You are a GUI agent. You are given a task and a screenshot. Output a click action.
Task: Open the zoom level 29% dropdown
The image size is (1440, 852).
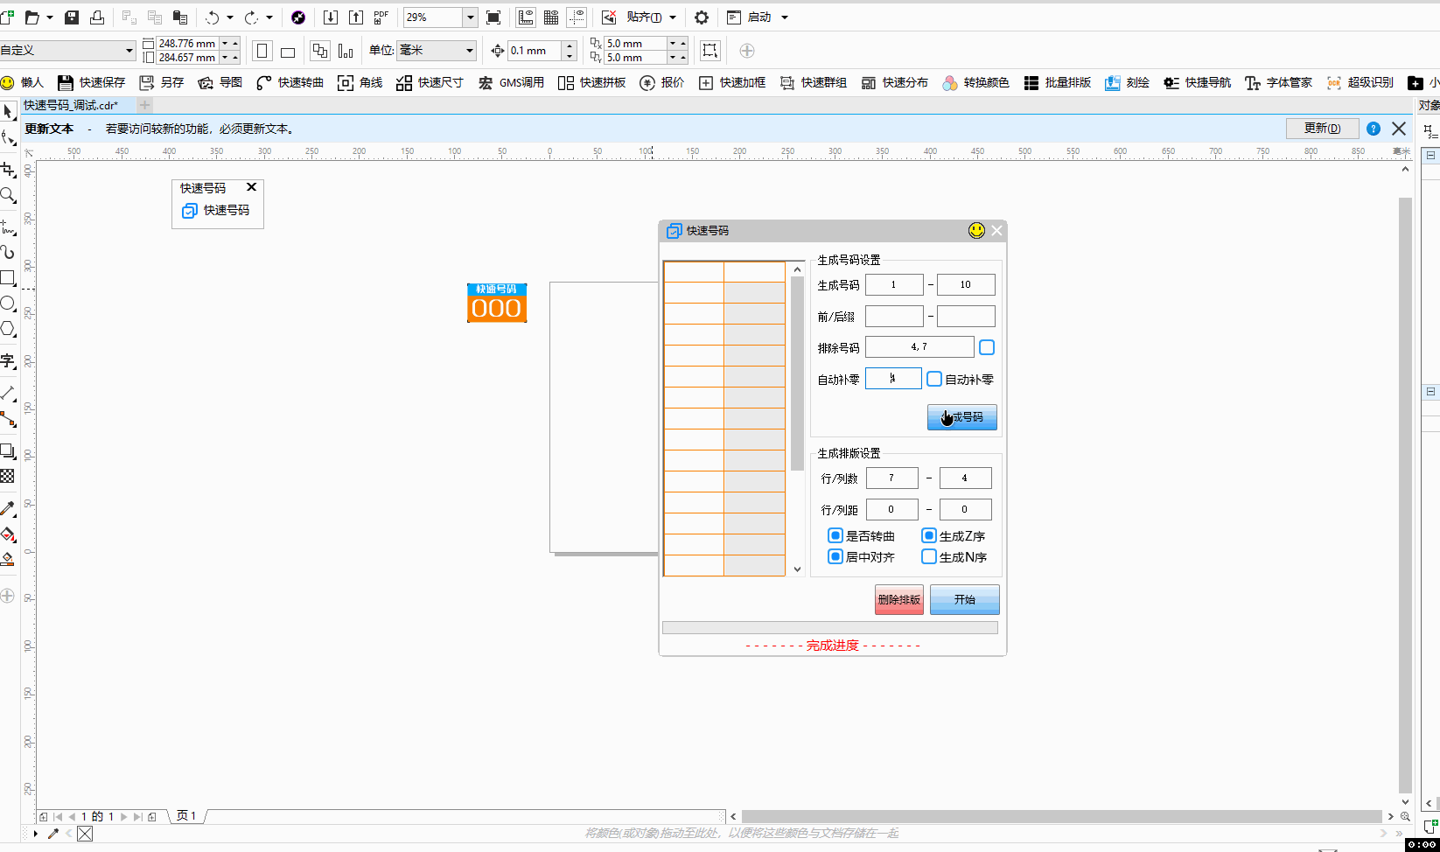470,17
